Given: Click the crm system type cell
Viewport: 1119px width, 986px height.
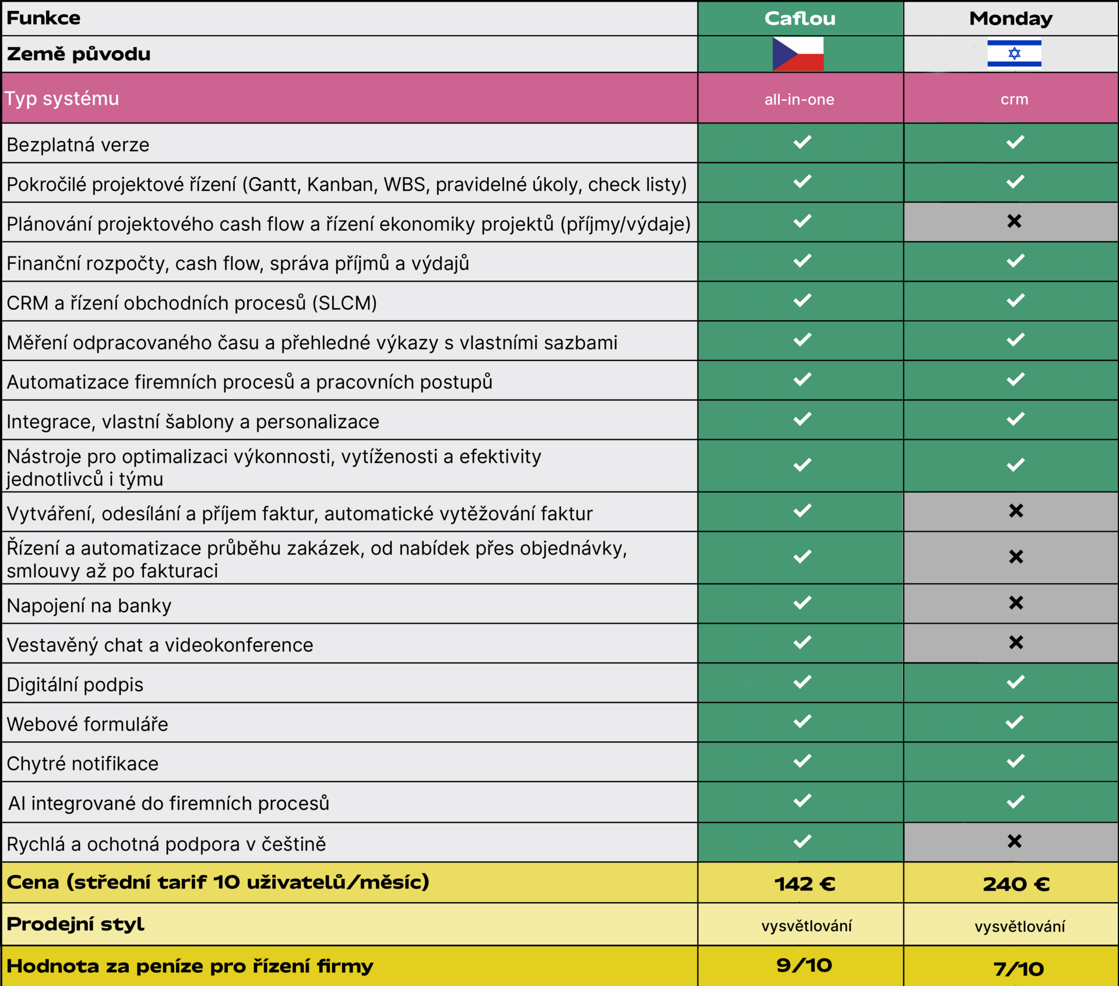Looking at the screenshot, I should [1014, 100].
